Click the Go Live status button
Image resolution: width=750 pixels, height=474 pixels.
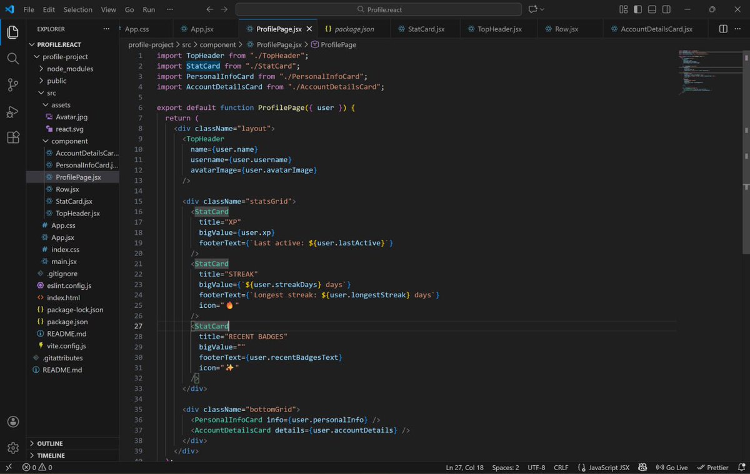(x=672, y=467)
